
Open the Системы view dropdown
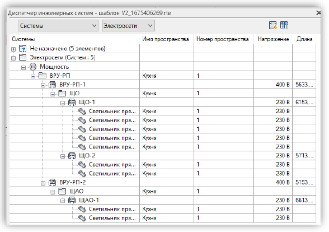[x=58, y=26]
